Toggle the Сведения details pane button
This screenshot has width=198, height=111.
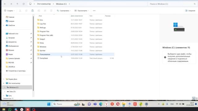click(x=190, y=11)
